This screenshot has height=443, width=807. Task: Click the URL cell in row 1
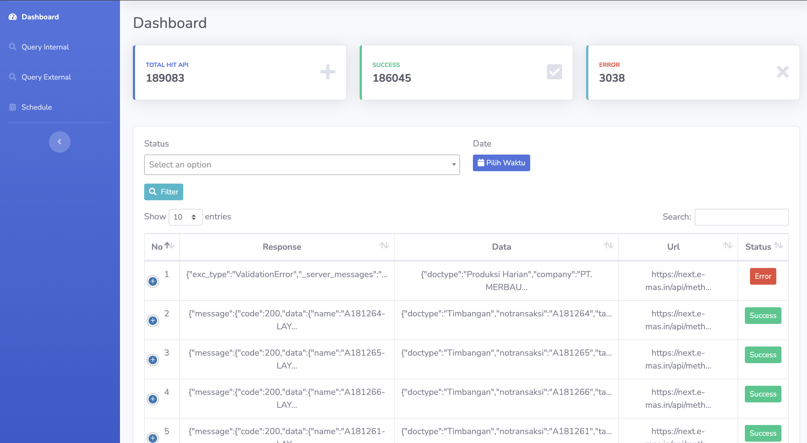tap(678, 281)
